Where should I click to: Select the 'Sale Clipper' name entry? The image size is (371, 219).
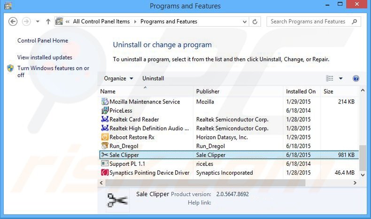[124, 155]
